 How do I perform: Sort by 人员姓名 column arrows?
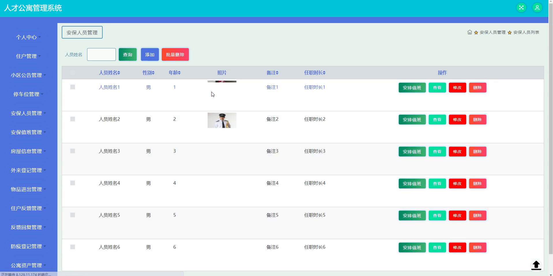119,73
